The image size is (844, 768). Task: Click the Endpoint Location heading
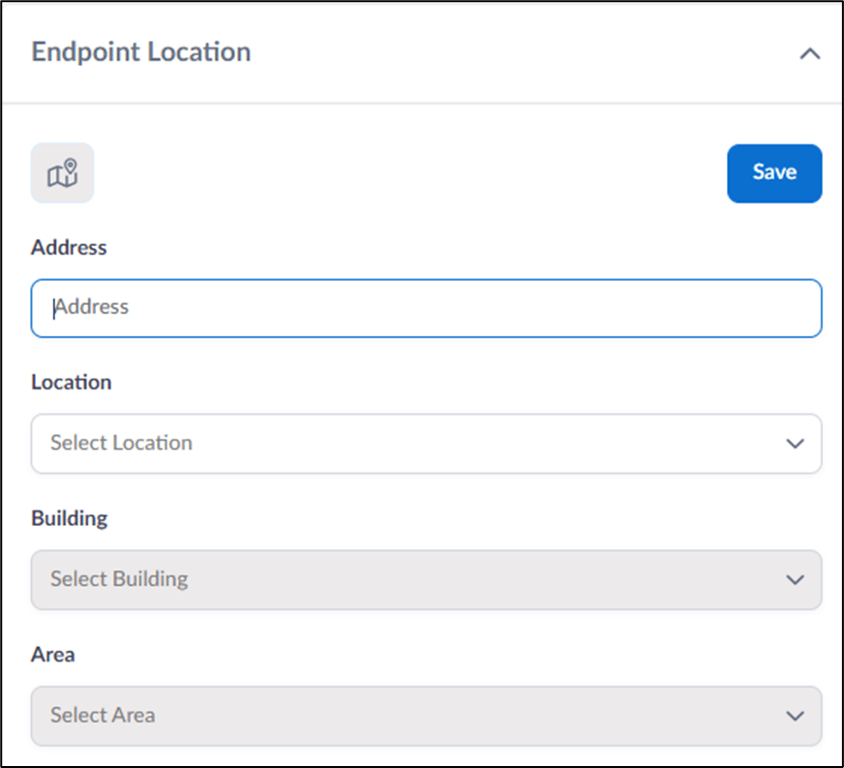141,52
